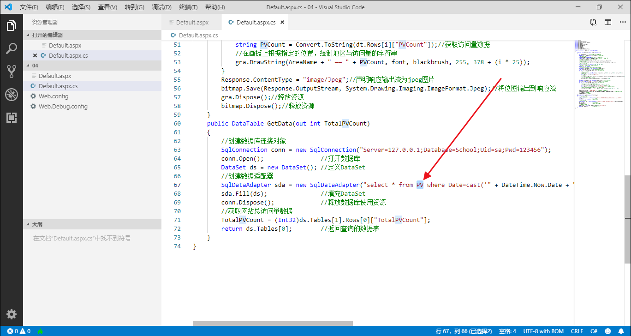Open the Source Control view
631x336 pixels.
(x=12, y=71)
